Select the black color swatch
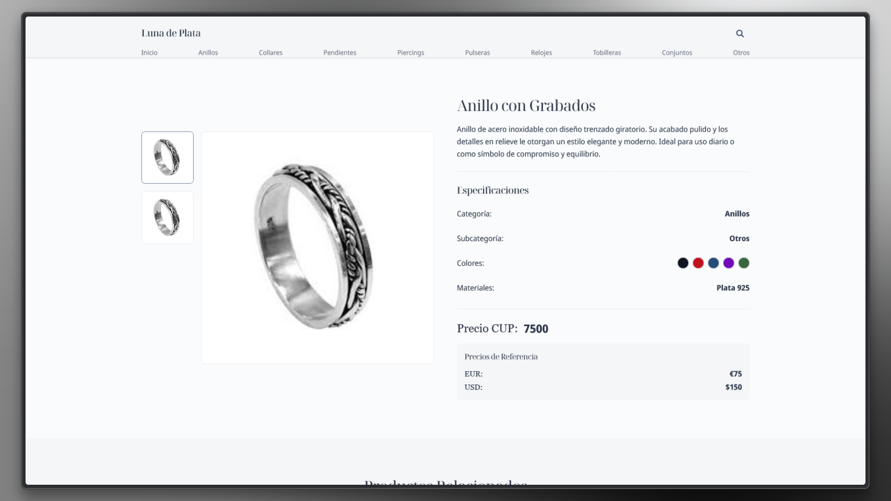This screenshot has height=501, width=891. click(683, 263)
